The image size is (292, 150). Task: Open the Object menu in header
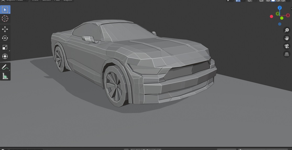pos(68,1)
